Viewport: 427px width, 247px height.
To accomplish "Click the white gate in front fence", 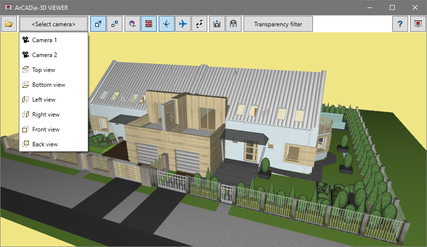I will [x=227, y=193].
